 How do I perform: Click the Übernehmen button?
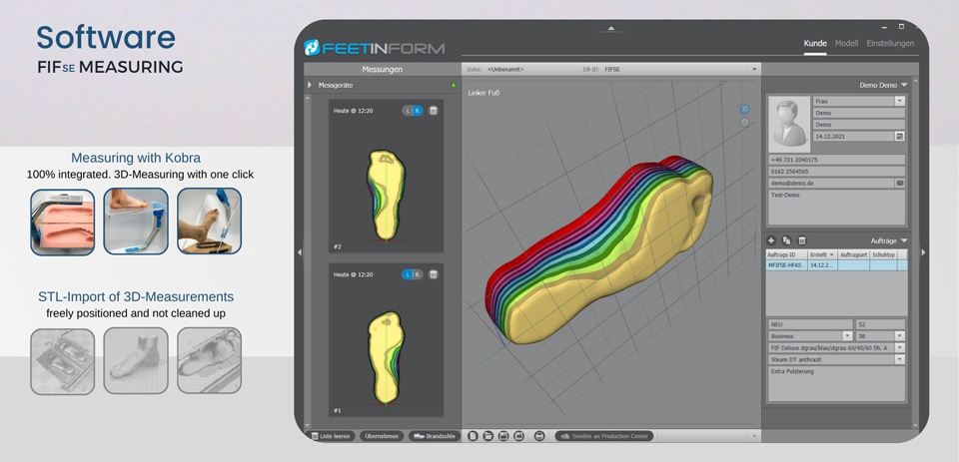point(382,436)
